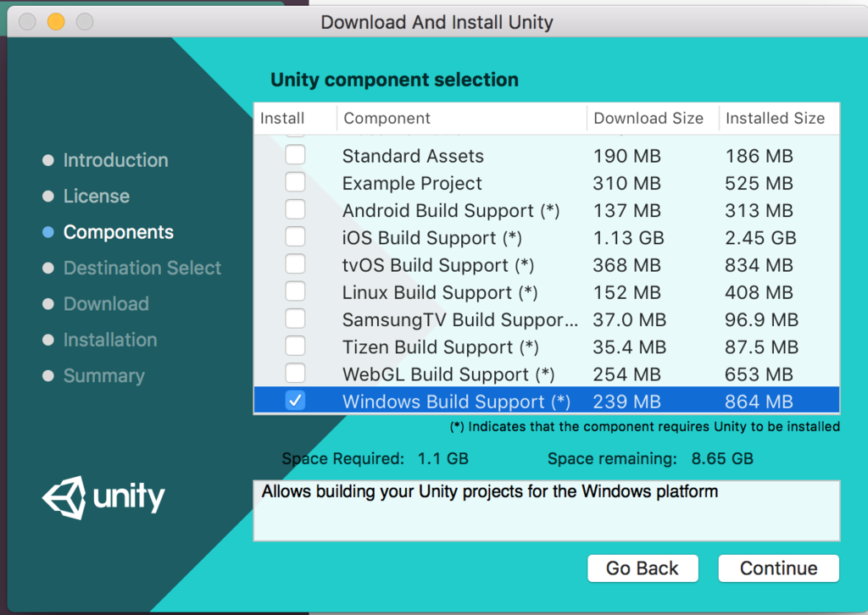Viewport: 868px width, 615px height.
Task: Enable SamsungTV Build Support checkbox
Action: pos(295,319)
